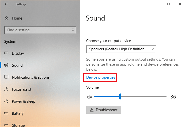This screenshot has height=127, width=186.
Task: Mute volume via speaker icon
Action: click(89, 97)
